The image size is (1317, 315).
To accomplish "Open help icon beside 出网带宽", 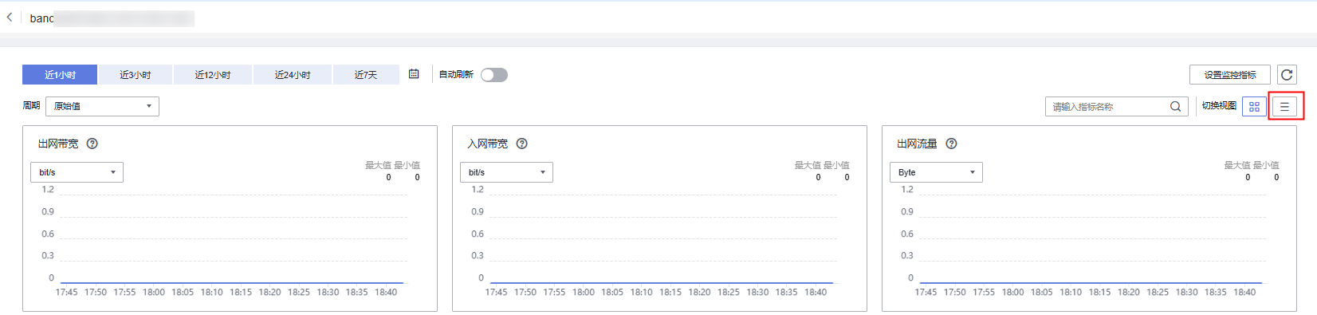I will [x=92, y=144].
